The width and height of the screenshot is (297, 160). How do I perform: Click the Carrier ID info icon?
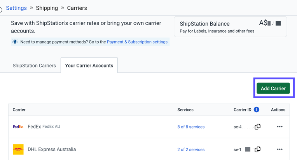click(257, 110)
